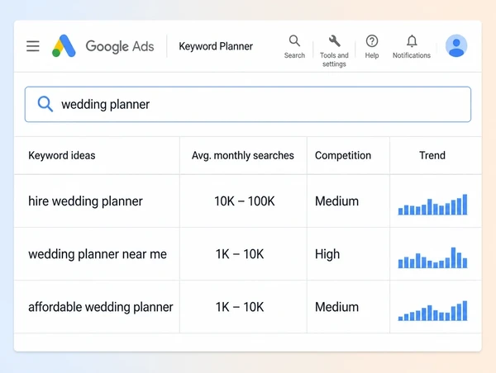Open the Help question mark icon
This screenshot has height=373, width=496.
tap(372, 47)
